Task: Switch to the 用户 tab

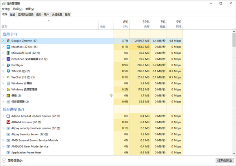Action: point(46,15)
